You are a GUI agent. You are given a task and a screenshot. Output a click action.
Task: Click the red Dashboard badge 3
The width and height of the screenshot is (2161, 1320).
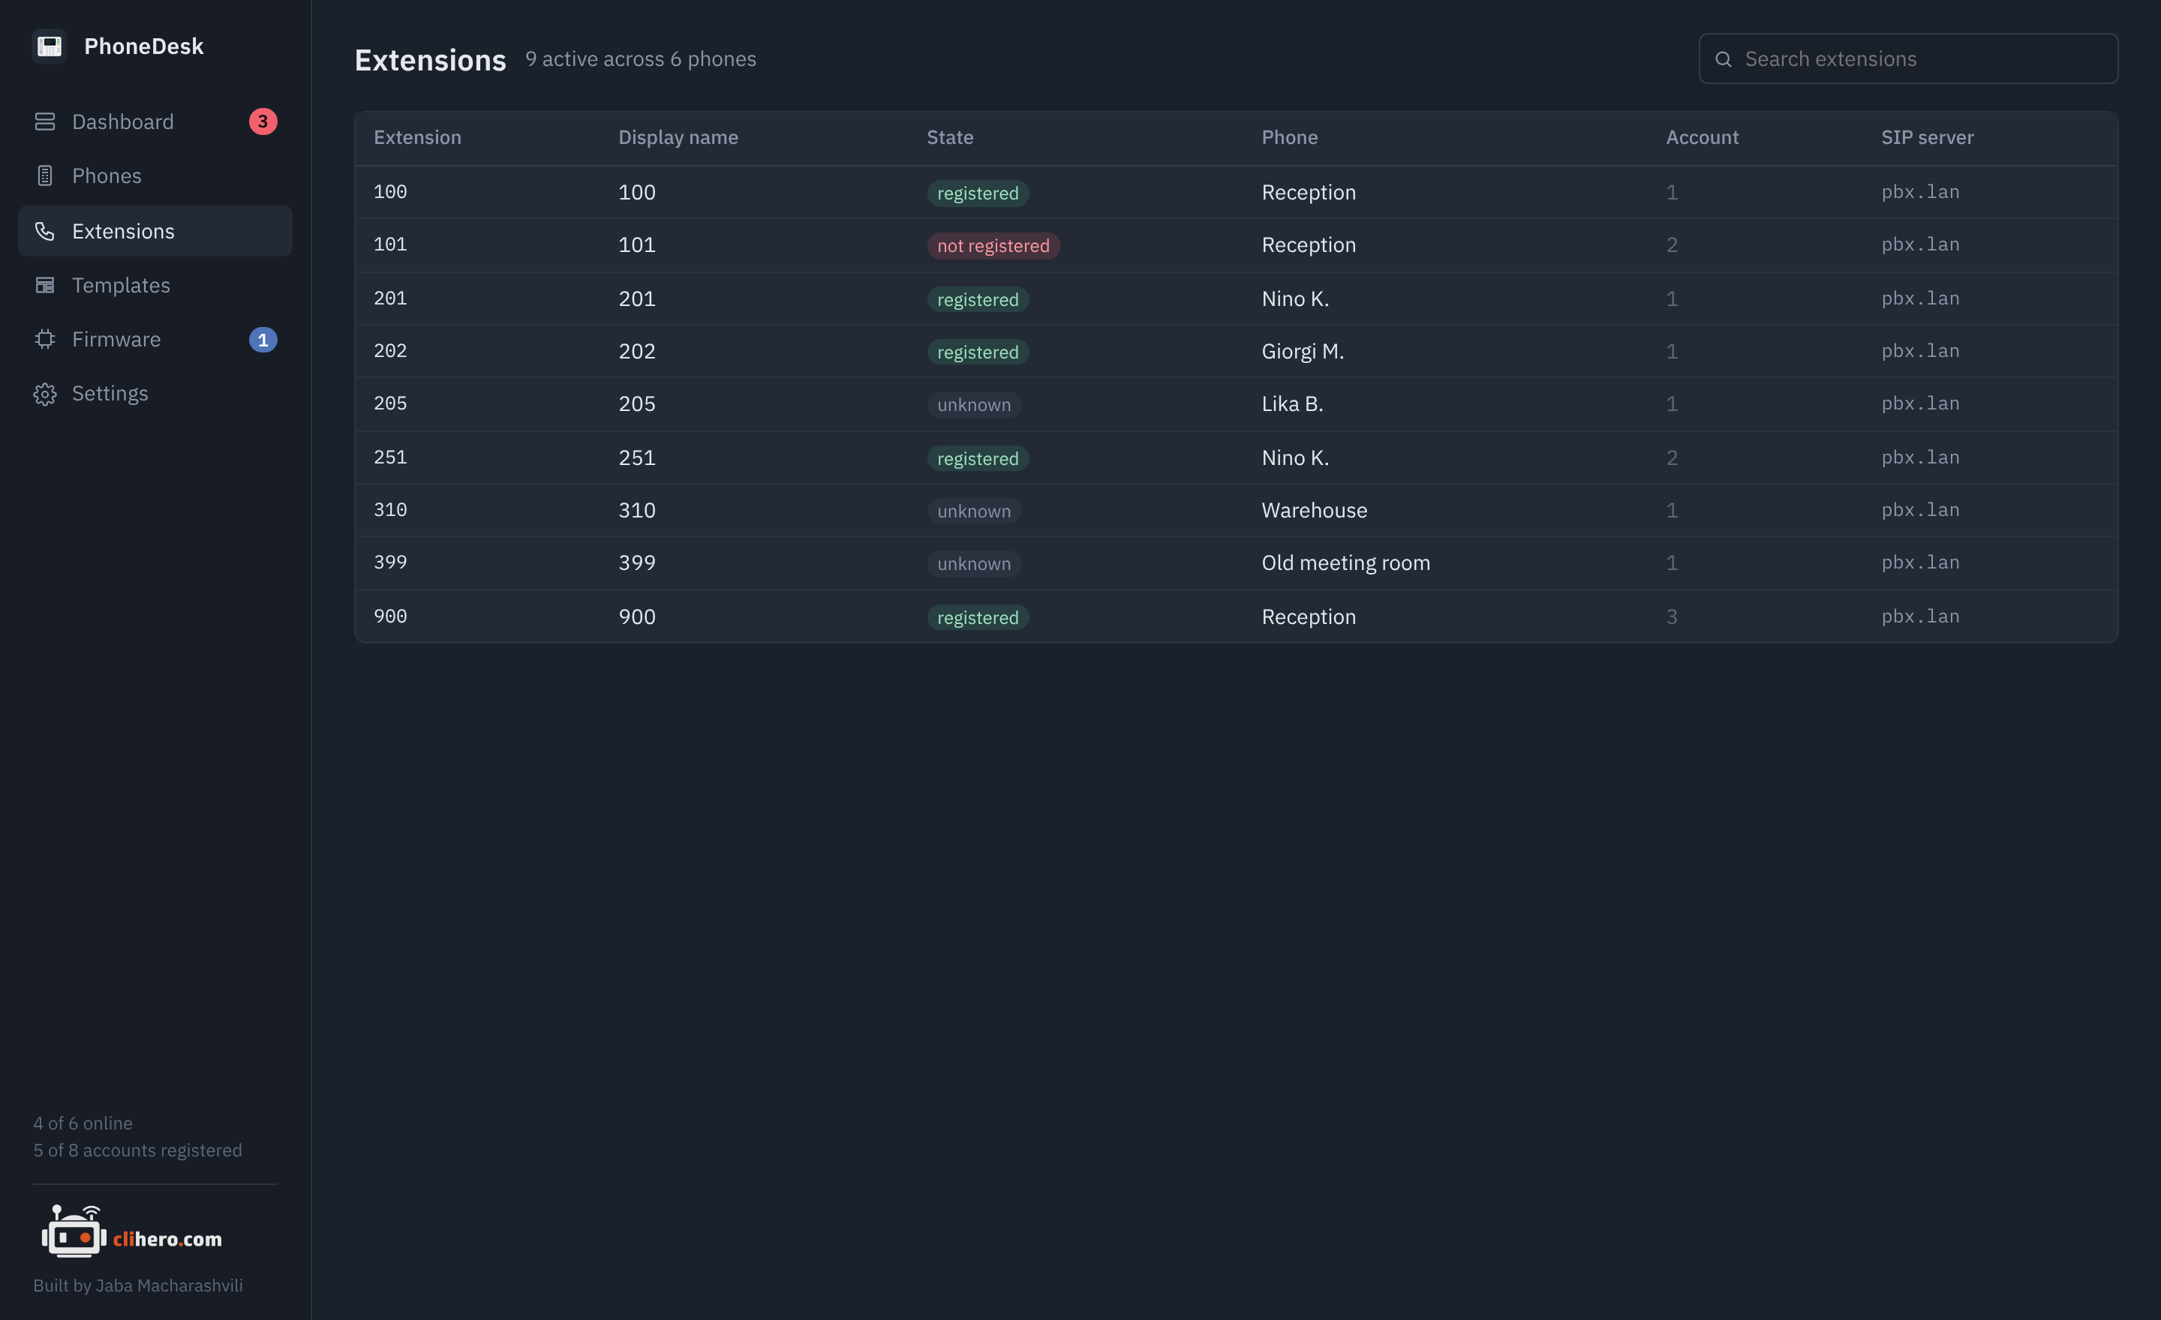coord(263,121)
